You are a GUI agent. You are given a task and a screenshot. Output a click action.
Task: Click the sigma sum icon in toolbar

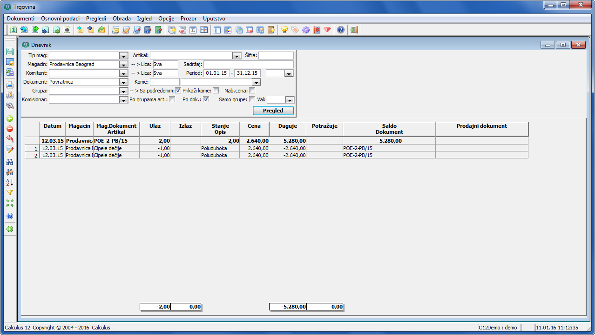click(x=193, y=30)
